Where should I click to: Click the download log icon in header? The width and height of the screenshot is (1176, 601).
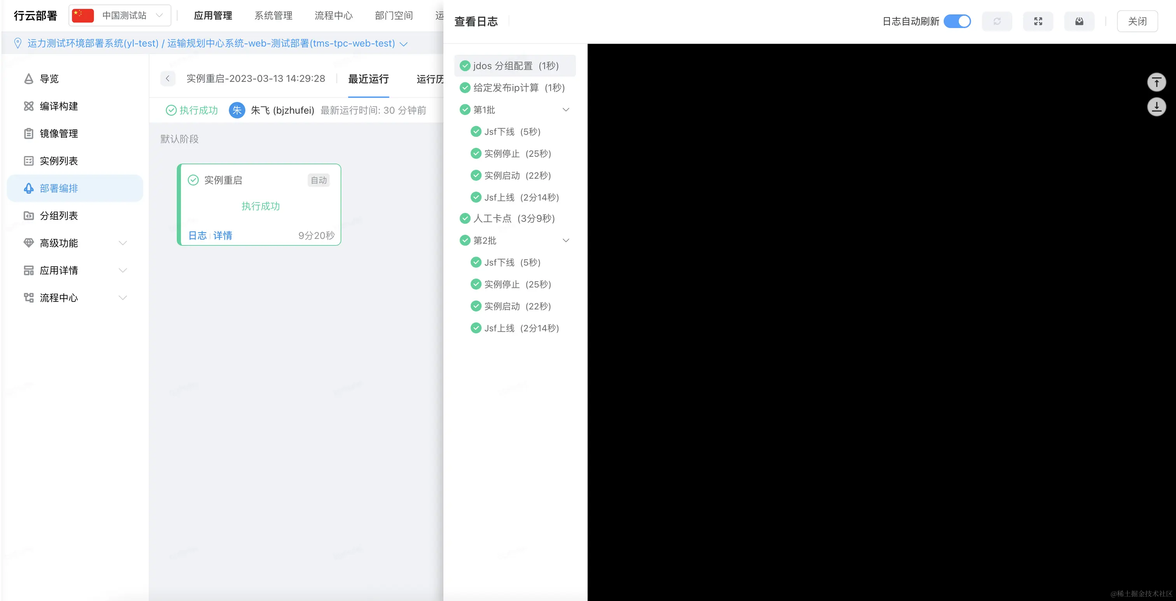tap(1079, 21)
